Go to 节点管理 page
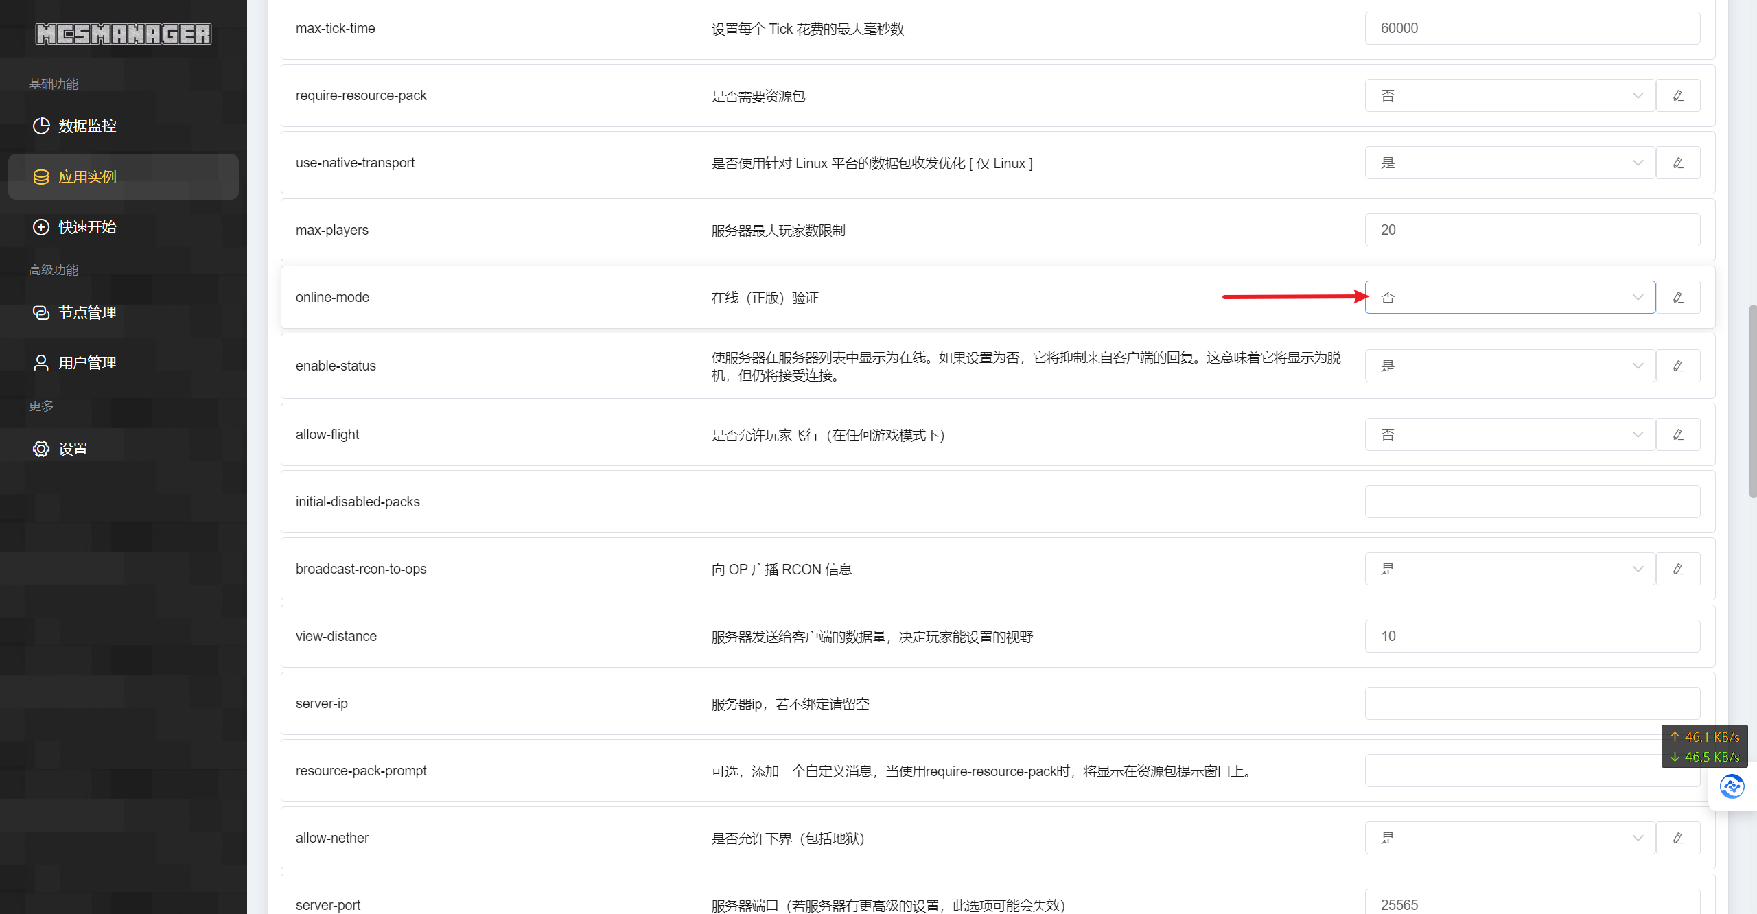 87,313
